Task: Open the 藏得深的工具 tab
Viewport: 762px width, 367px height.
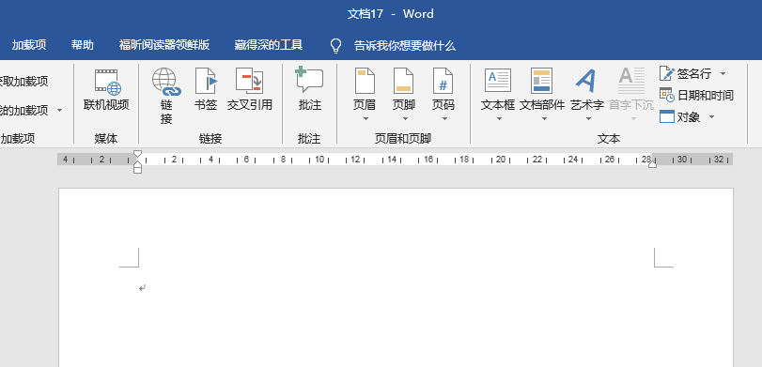Action: tap(269, 45)
